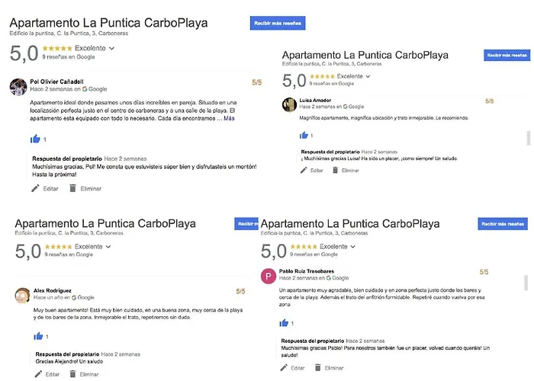Open Excelente dropdown above Pablo Ruiz's review
Image resolution: width=534 pixels, height=381 pixels.
[x=352, y=247]
